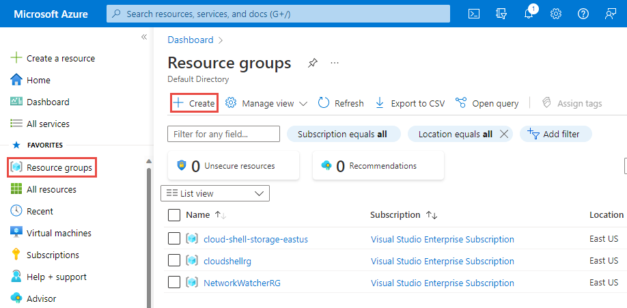Remove the Location equals all filter

(504, 134)
